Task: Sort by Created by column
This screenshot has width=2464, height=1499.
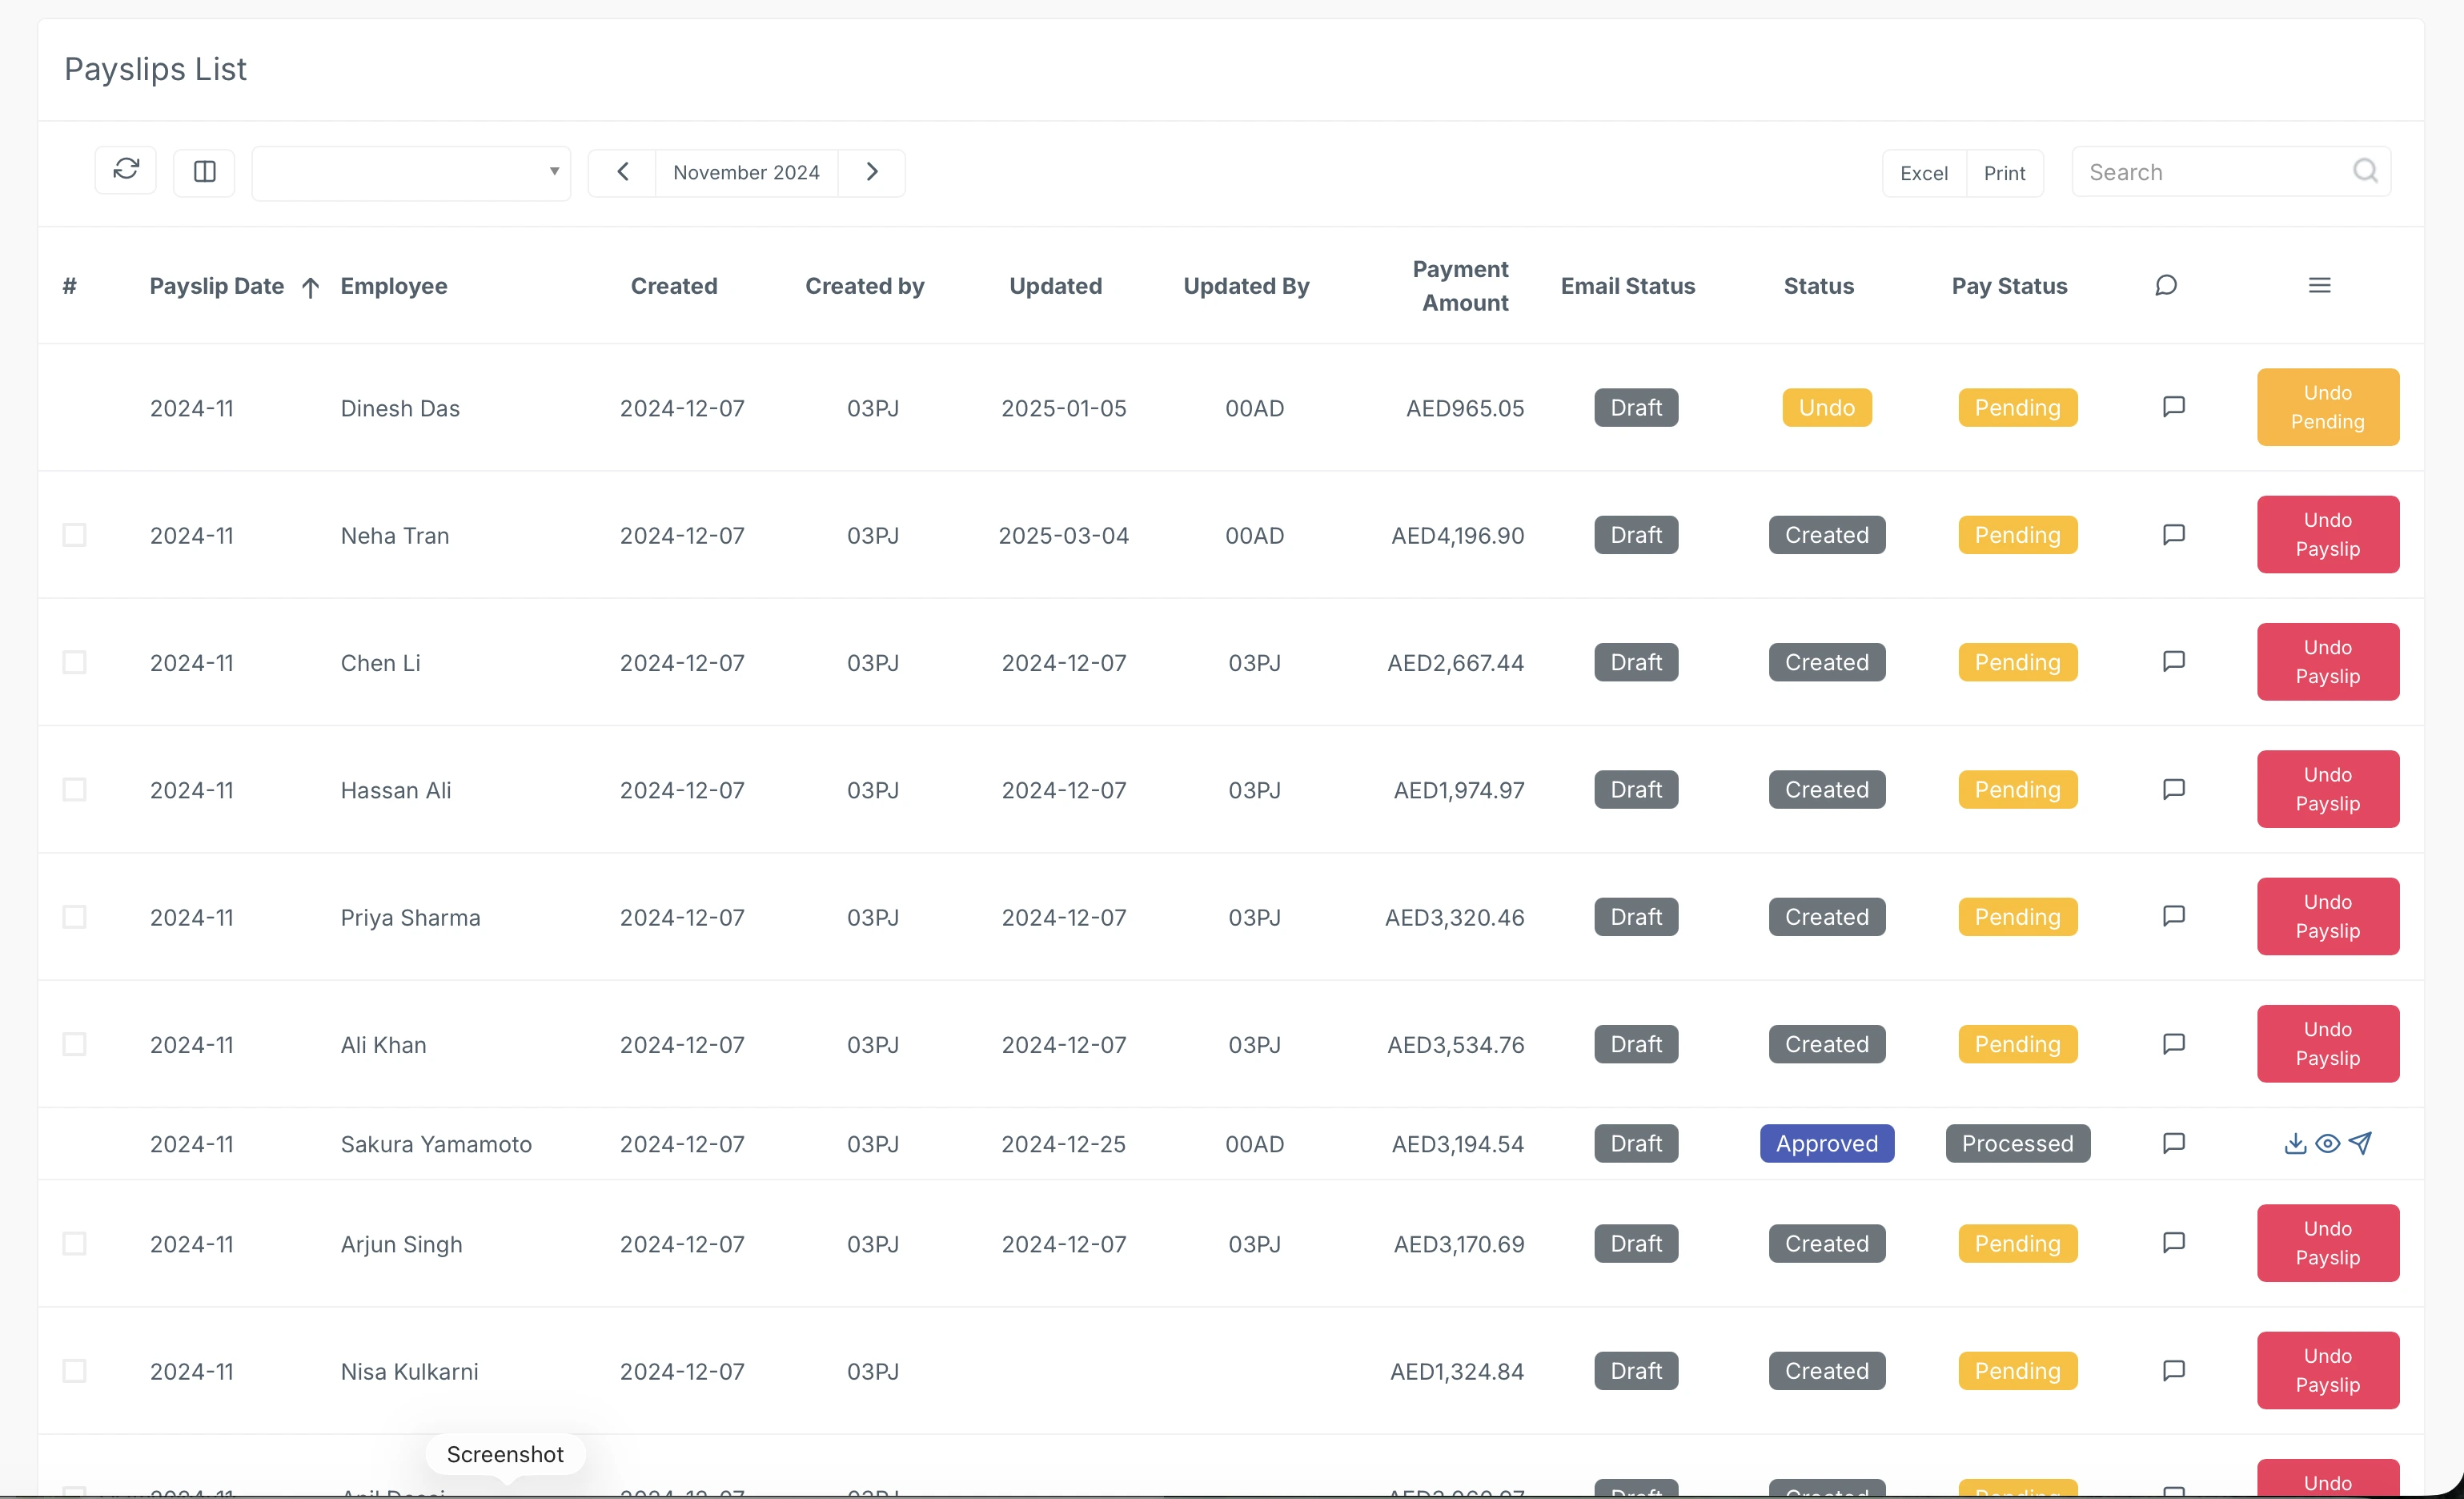Action: click(x=865, y=286)
